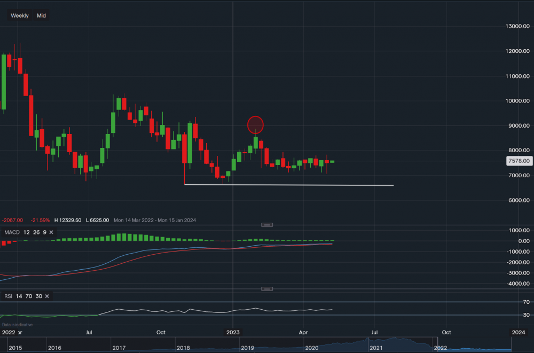The height and width of the screenshot is (353, 534).
Task: Select the red circle annotation on the chart
Action: click(256, 124)
